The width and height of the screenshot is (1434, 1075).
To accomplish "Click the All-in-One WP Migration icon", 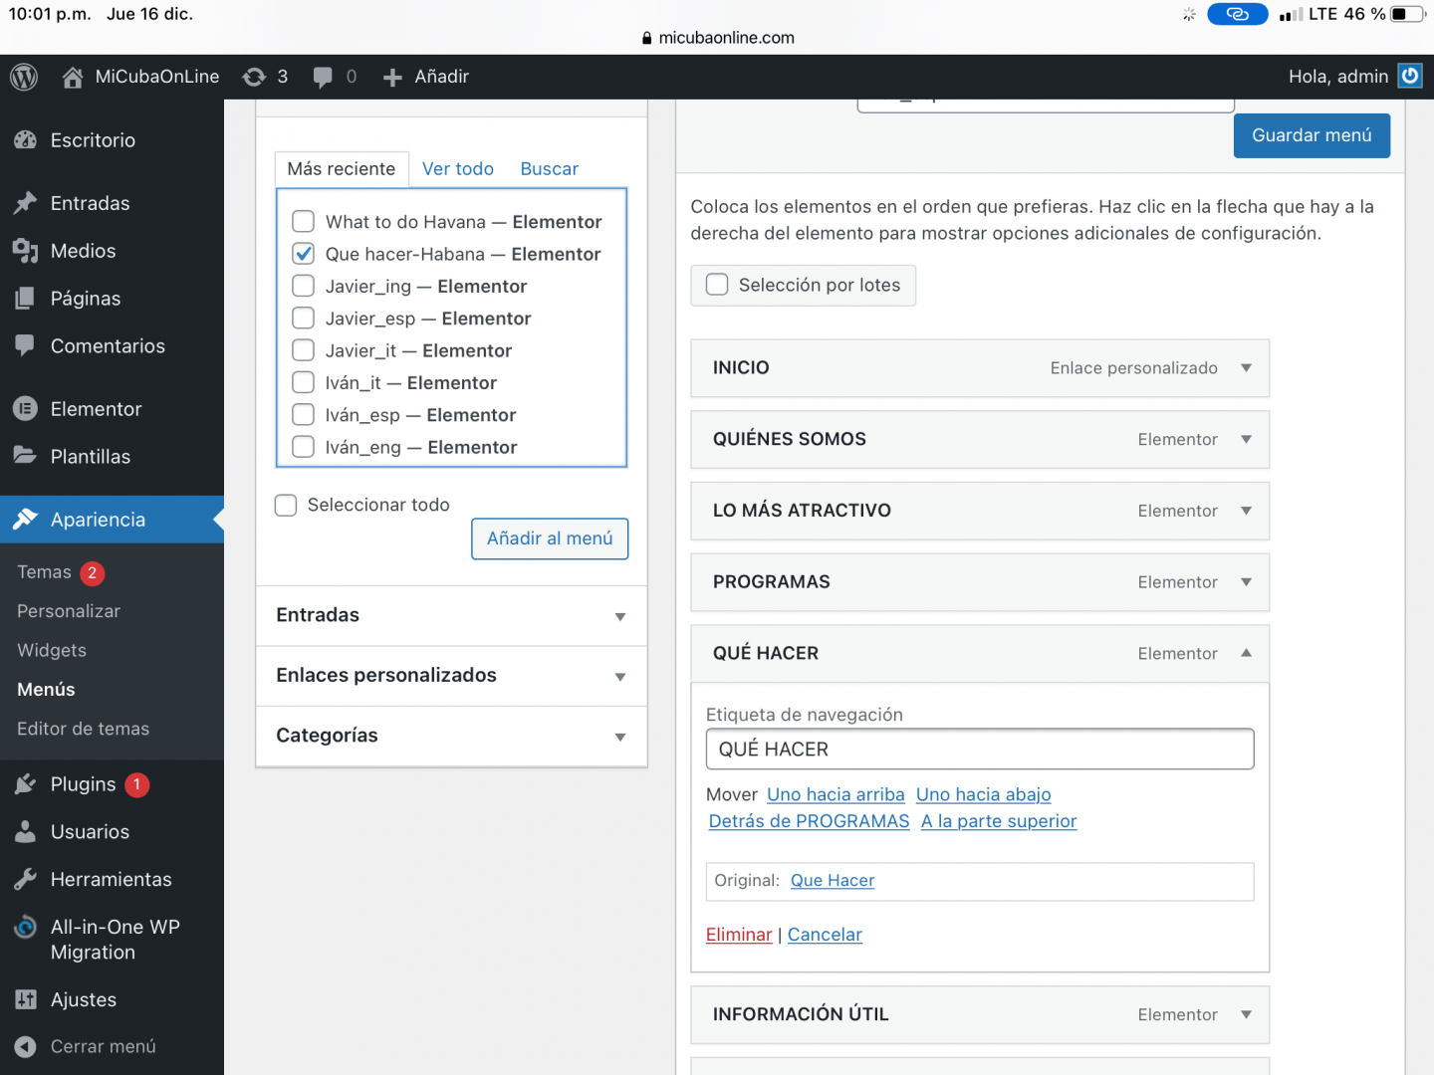I will (x=25, y=928).
